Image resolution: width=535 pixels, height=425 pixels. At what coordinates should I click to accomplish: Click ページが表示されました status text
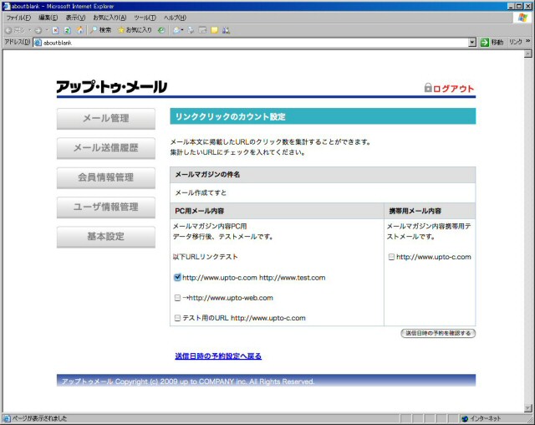click(39, 418)
